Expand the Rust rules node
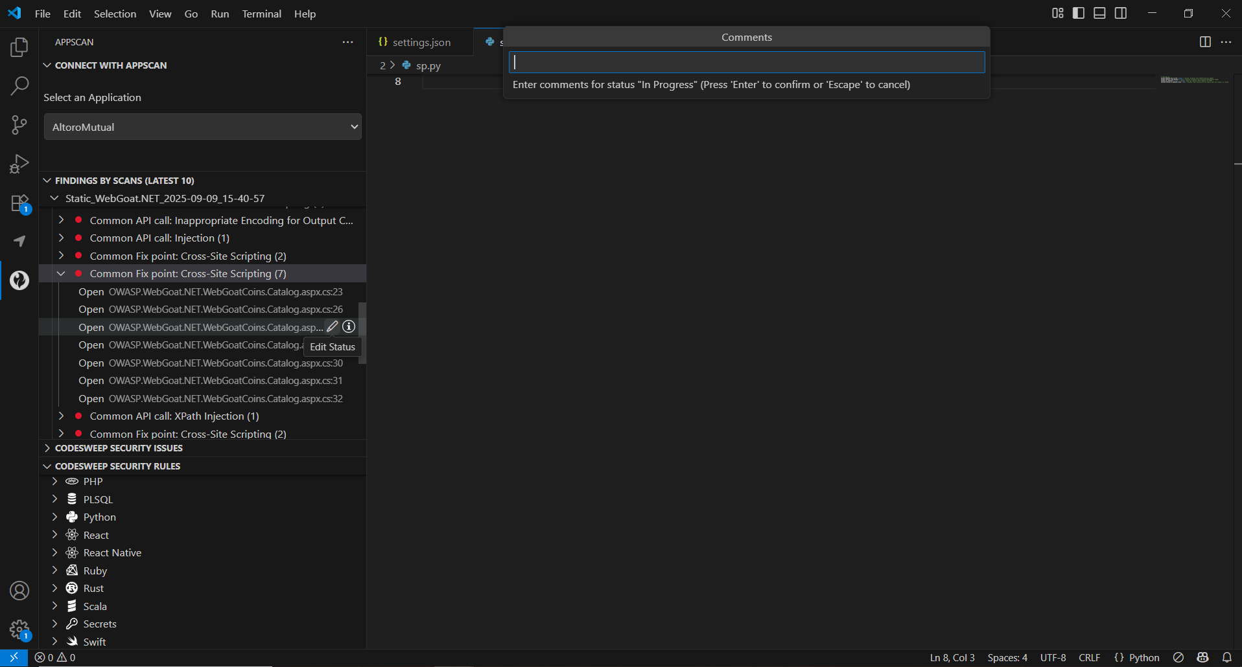This screenshot has height=667, width=1242. (203, 588)
